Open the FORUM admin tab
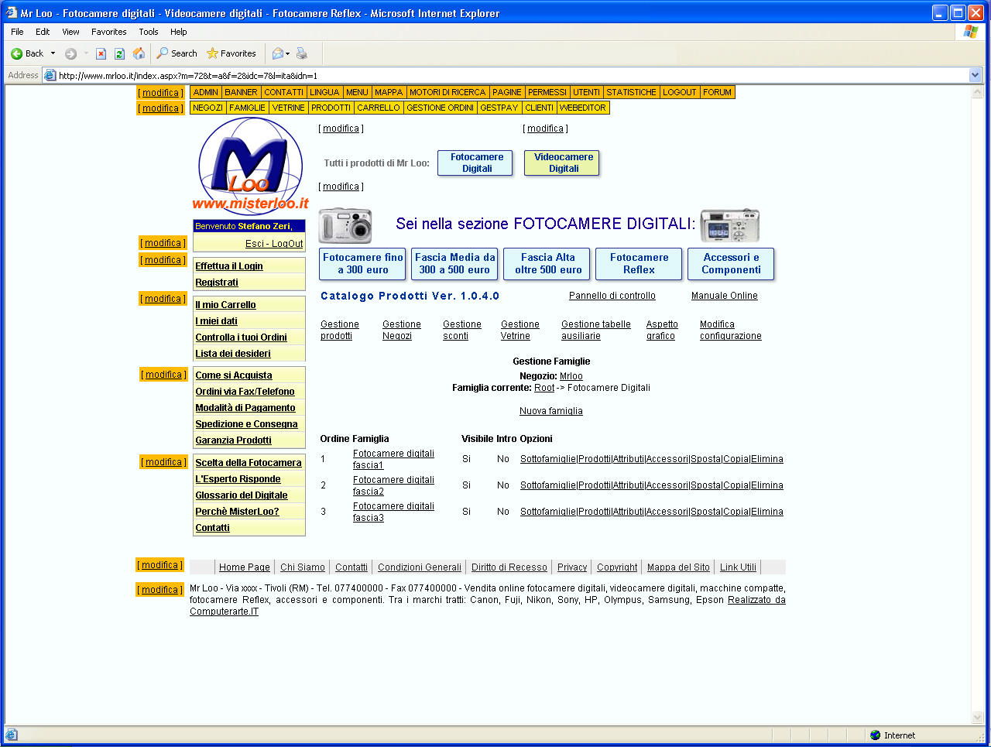 point(717,92)
